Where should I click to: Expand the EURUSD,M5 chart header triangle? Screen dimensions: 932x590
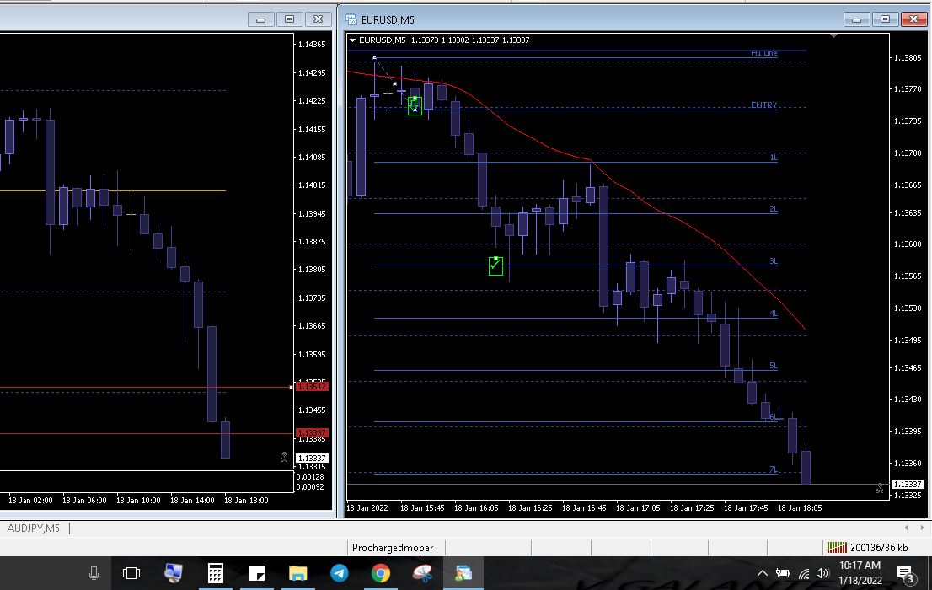point(352,40)
